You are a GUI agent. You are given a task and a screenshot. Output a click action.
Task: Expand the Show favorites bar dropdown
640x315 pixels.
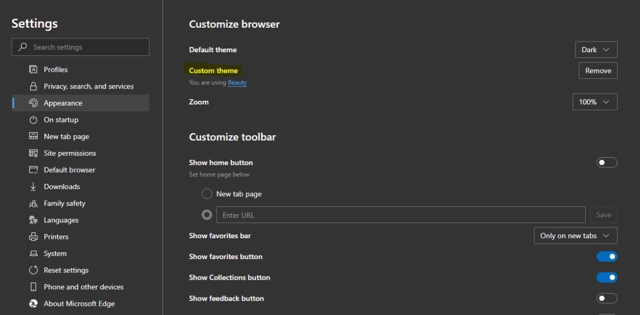pyautogui.click(x=575, y=236)
